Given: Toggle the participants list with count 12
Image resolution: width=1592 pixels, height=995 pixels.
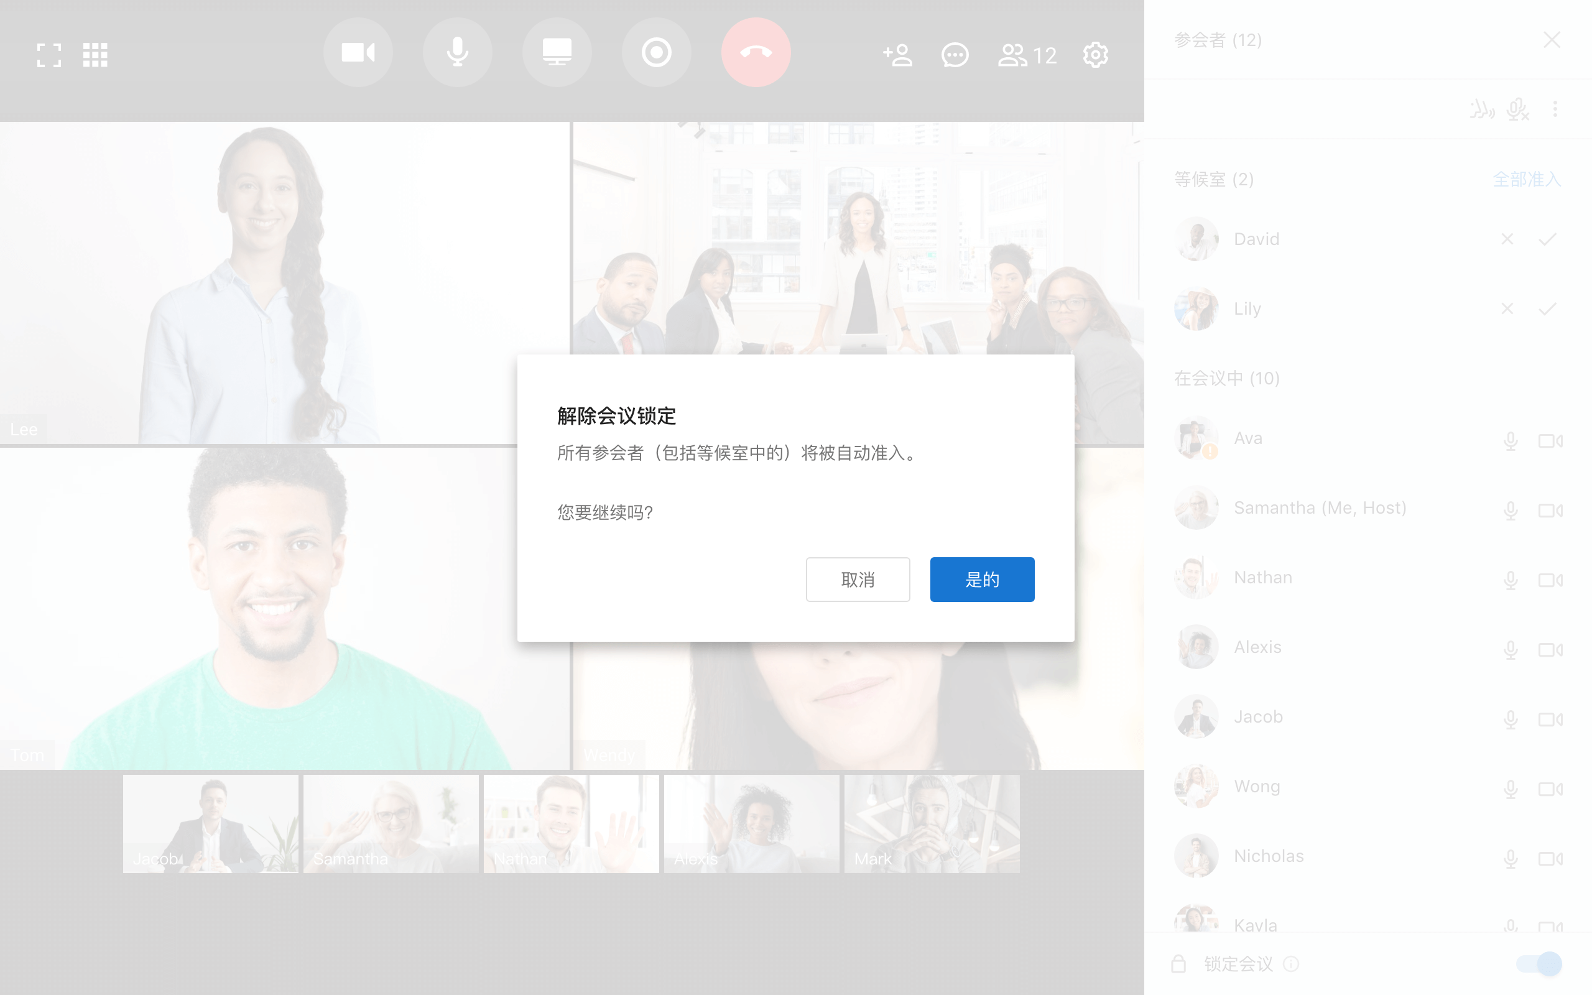Looking at the screenshot, I should pyautogui.click(x=1027, y=55).
